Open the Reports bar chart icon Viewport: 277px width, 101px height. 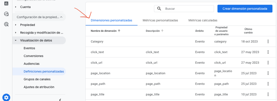[6, 3]
